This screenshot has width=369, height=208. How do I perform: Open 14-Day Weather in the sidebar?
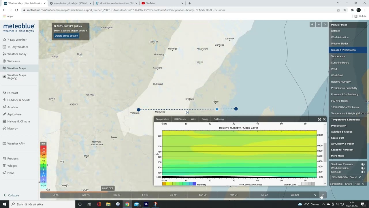click(x=18, y=47)
